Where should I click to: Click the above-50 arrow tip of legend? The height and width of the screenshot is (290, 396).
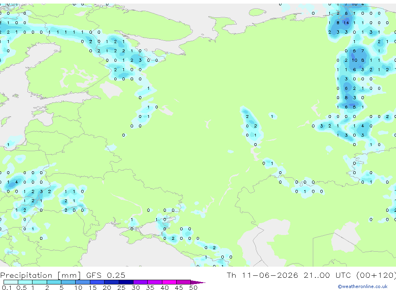198,282
